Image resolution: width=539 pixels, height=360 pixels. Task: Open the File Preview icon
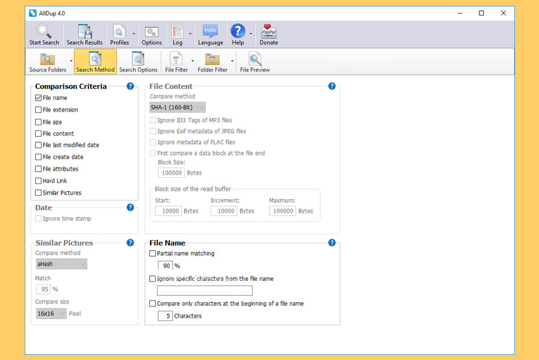[x=255, y=59]
